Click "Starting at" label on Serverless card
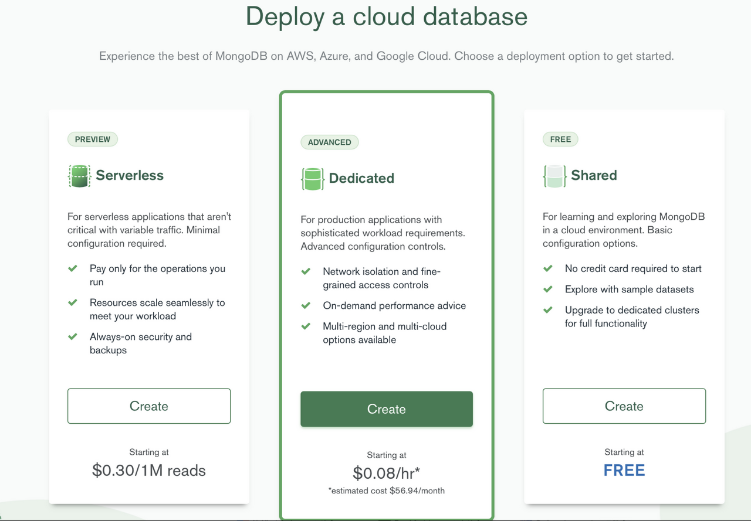 149,452
